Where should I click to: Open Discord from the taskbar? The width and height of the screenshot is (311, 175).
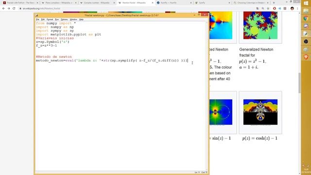click(x=306, y=26)
